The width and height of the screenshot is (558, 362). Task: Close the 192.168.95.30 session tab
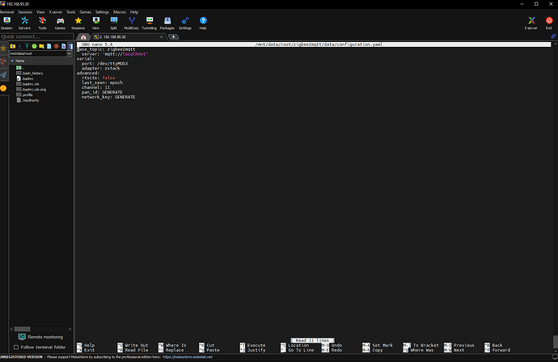[161, 37]
